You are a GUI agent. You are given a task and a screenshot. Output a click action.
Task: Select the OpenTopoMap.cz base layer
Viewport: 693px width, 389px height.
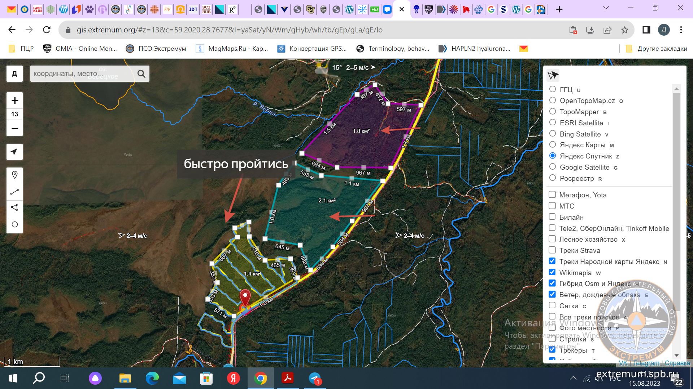(x=553, y=100)
